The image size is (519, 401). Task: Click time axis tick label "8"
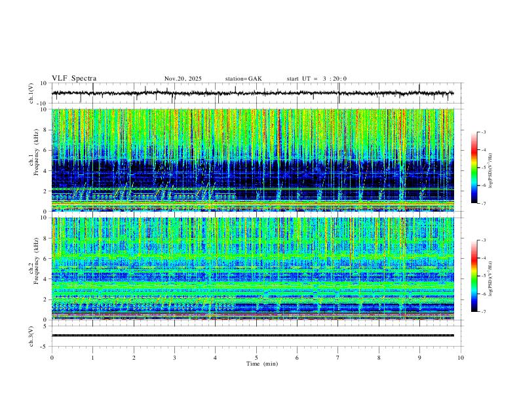(379, 358)
